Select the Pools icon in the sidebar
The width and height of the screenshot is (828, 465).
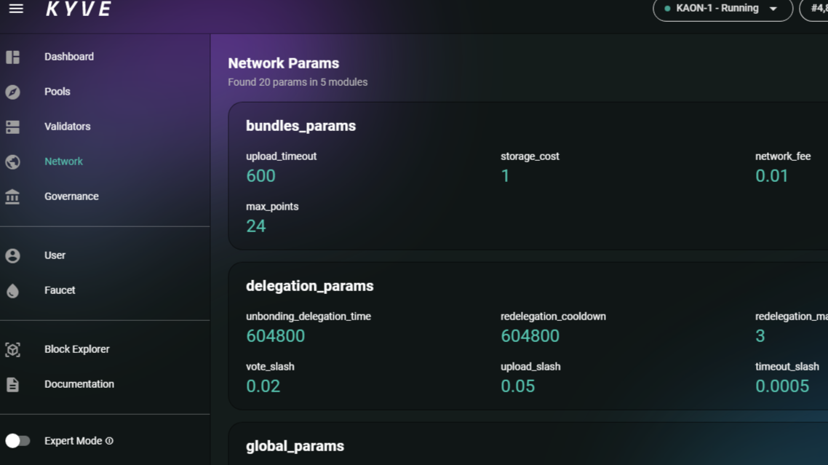click(15, 91)
